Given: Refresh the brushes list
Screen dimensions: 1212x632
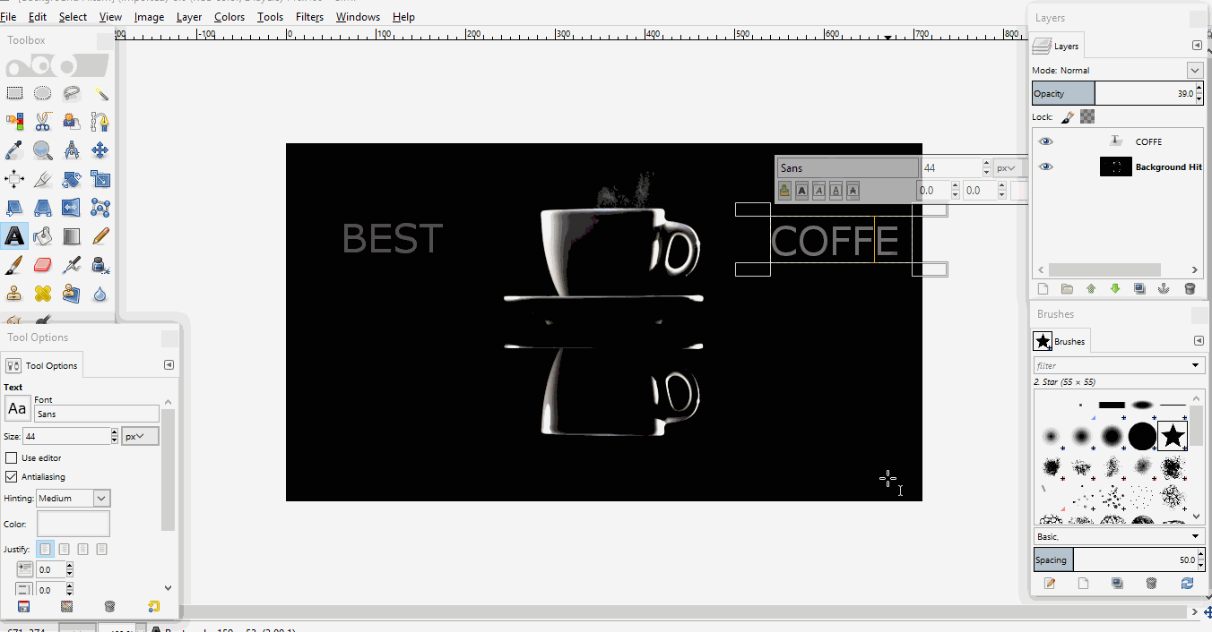Looking at the screenshot, I should [x=1188, y=583].
